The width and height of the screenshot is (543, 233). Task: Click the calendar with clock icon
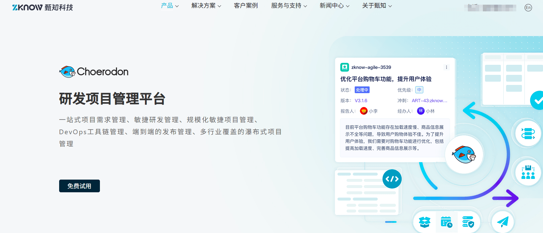coord(446,222)
